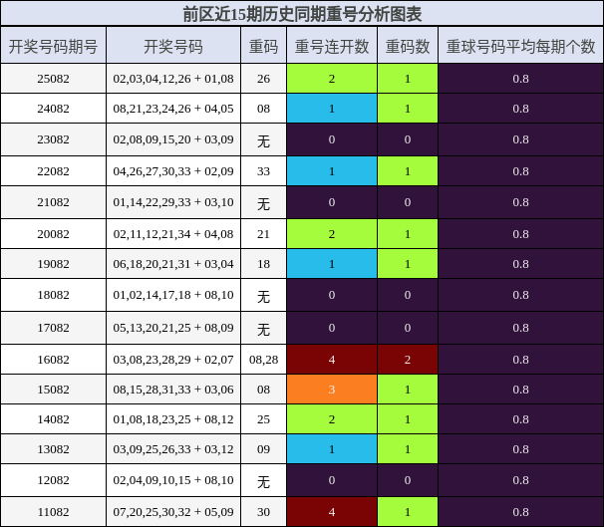Screen dimensions: 604x527
Task: Click repeat number 18 in row 19082
Action: pyautogui.click(x=263, y=264)
